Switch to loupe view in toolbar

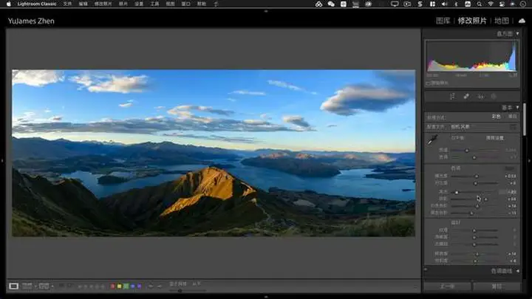tap(14, 286)
